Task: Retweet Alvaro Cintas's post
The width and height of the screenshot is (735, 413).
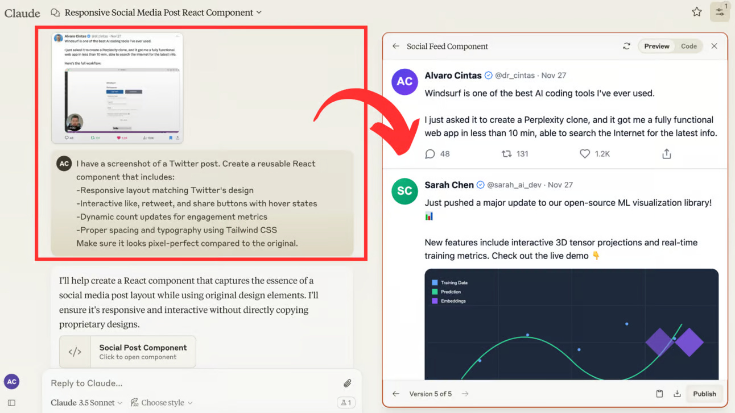Action: pos(506,154)
